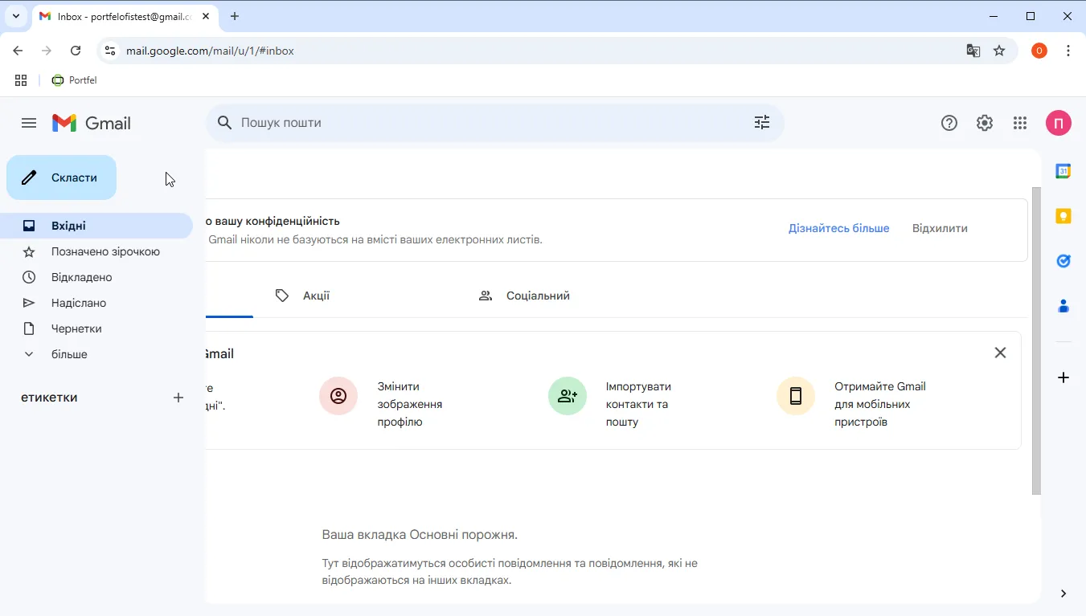Click the Дізнайтесь більше link
This screenshot has width=1086, height=616.
pyautogui.click(x=838, y=228)
